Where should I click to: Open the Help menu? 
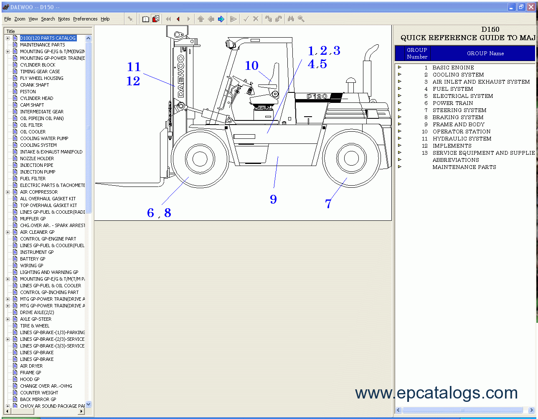[105, 19]
